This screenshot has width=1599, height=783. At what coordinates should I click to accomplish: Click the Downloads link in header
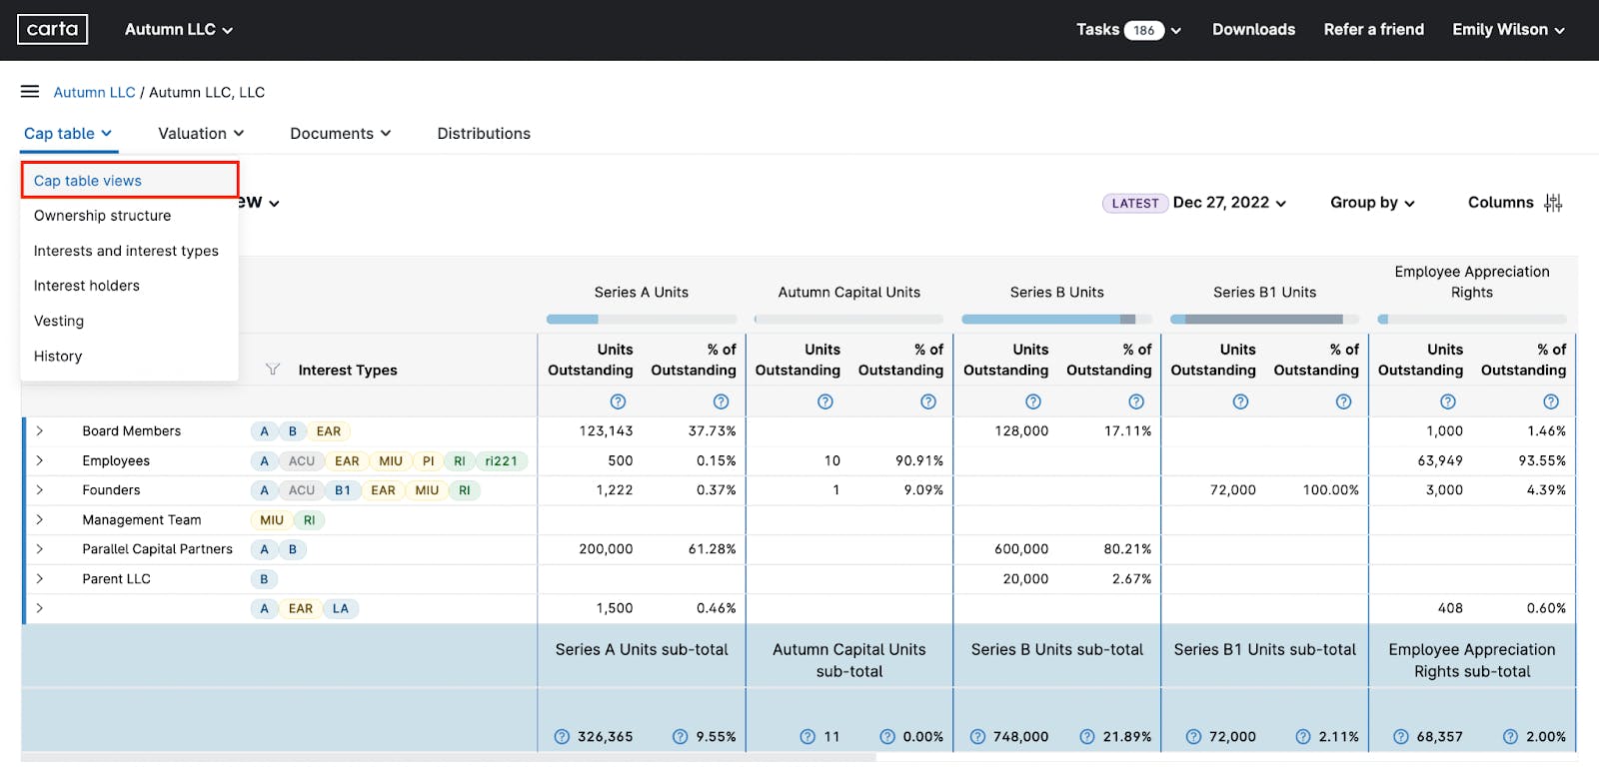(x=1253, y=30)
